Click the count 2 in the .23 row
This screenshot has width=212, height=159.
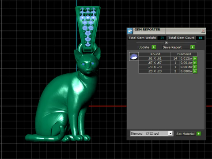175,71
